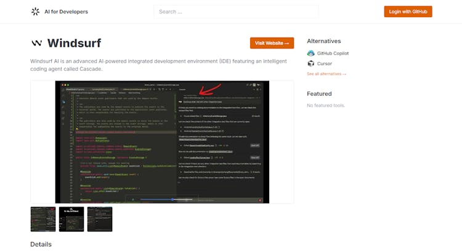Select the third screenshot thumbnail
The height and width of the screenshot is (252, 462).
tap(100, 219)
